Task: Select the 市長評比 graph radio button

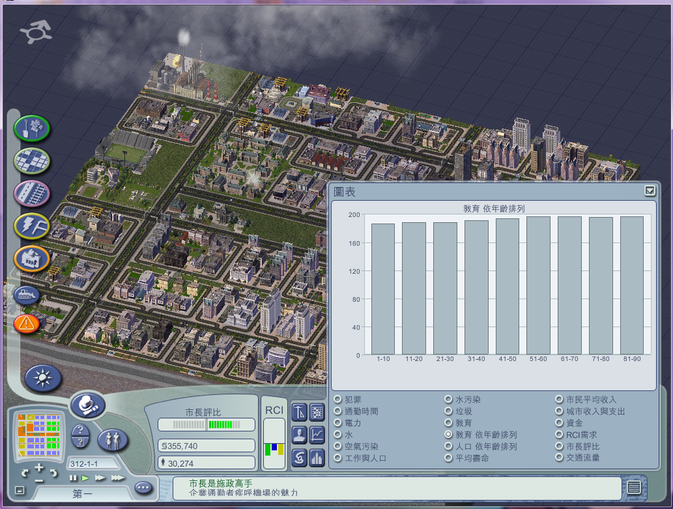Action: coord(559,446)
